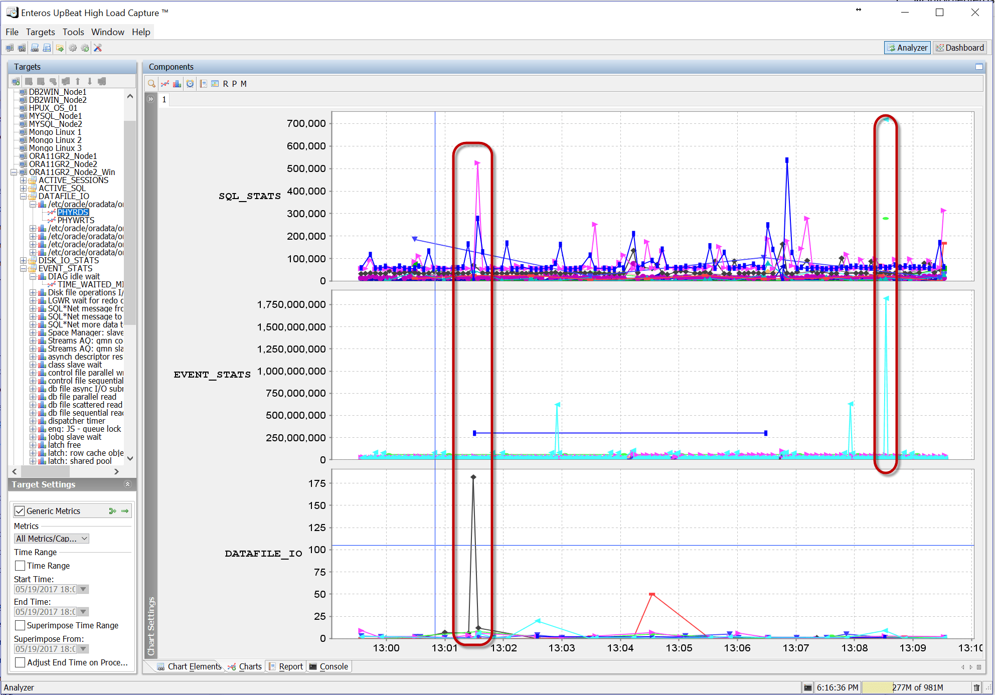This screenshot has height=695, width=995.
Task: Click the Analyzer button
Action: pos(907,48)
